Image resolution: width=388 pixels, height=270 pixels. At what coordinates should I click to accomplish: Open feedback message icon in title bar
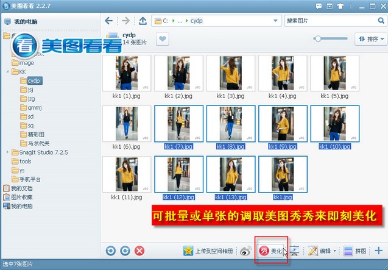[x=319, y=6]
